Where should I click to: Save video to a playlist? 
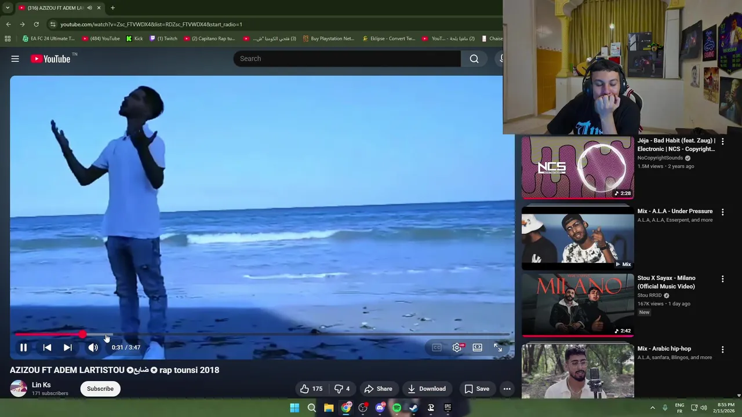pos(477,389)
